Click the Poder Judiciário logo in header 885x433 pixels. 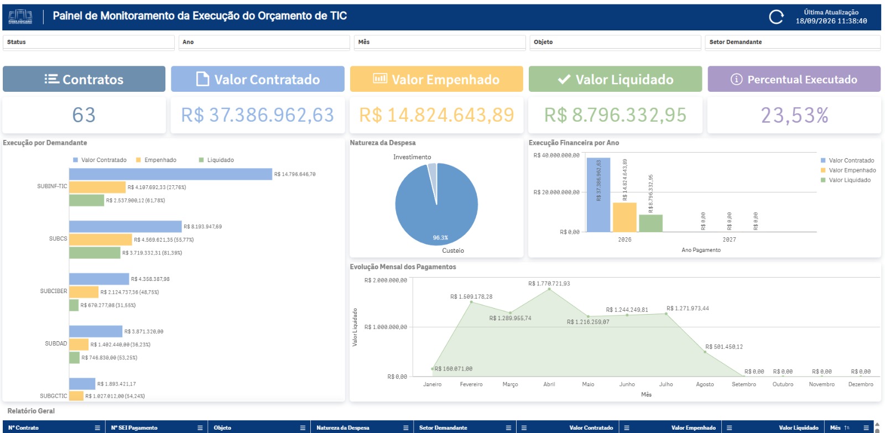click(x=20, y=17)
